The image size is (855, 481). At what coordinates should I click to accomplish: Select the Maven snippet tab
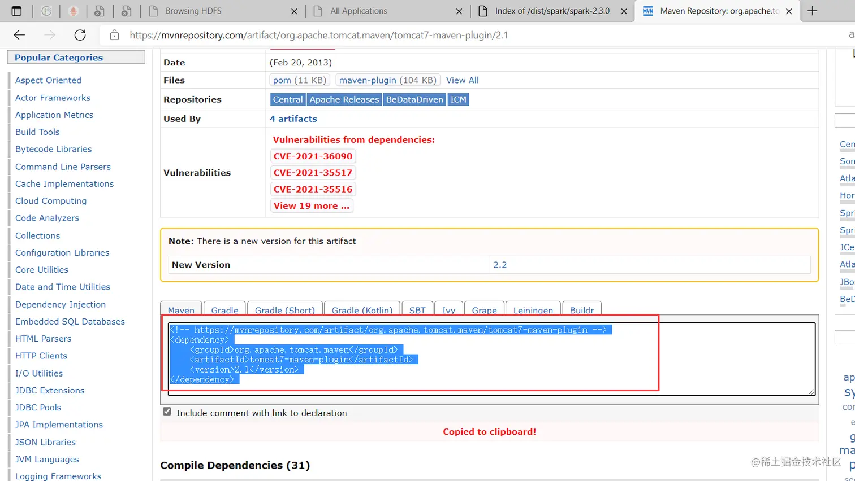pos(181,308)
